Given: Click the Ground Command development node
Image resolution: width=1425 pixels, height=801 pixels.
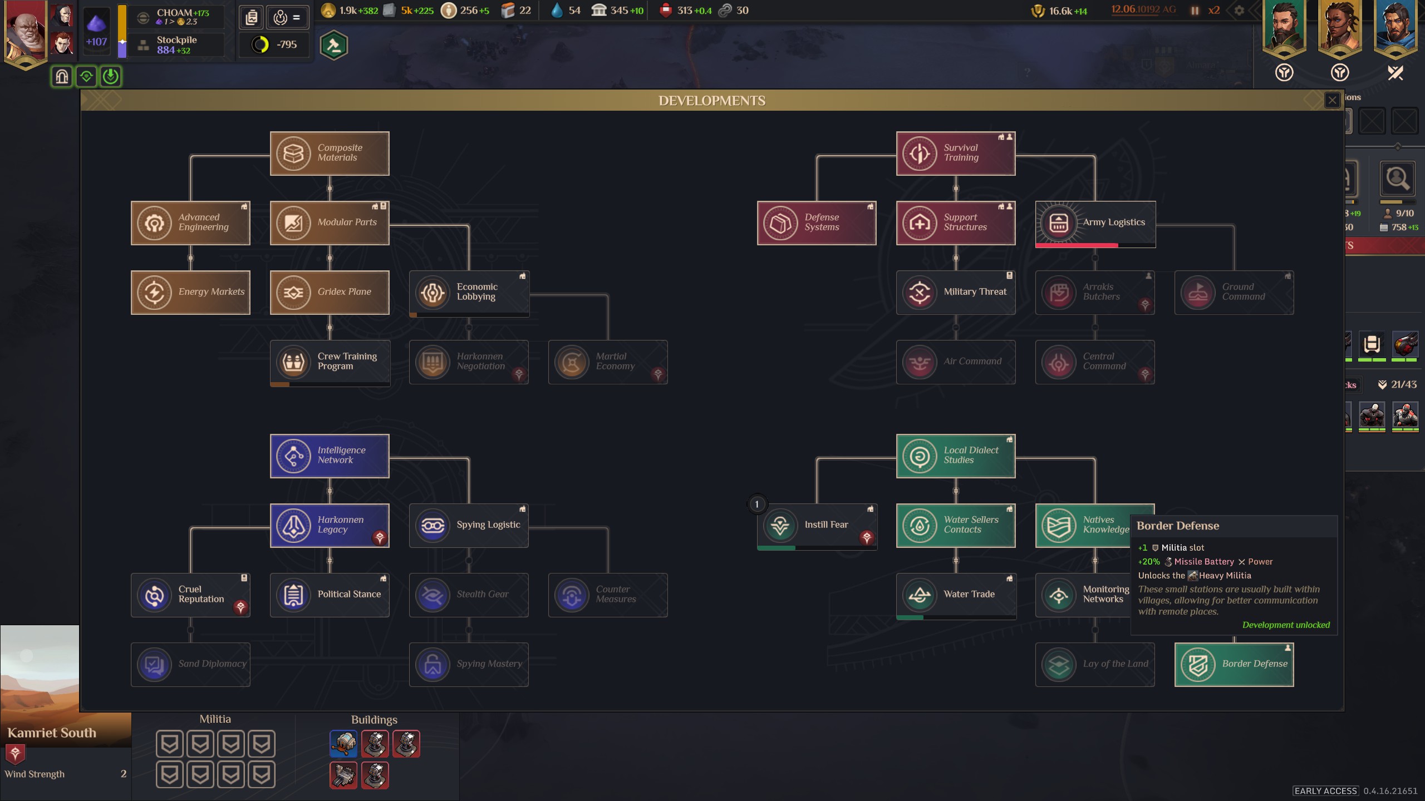Looking at the screenshot, I should (x=1234, y=292).
